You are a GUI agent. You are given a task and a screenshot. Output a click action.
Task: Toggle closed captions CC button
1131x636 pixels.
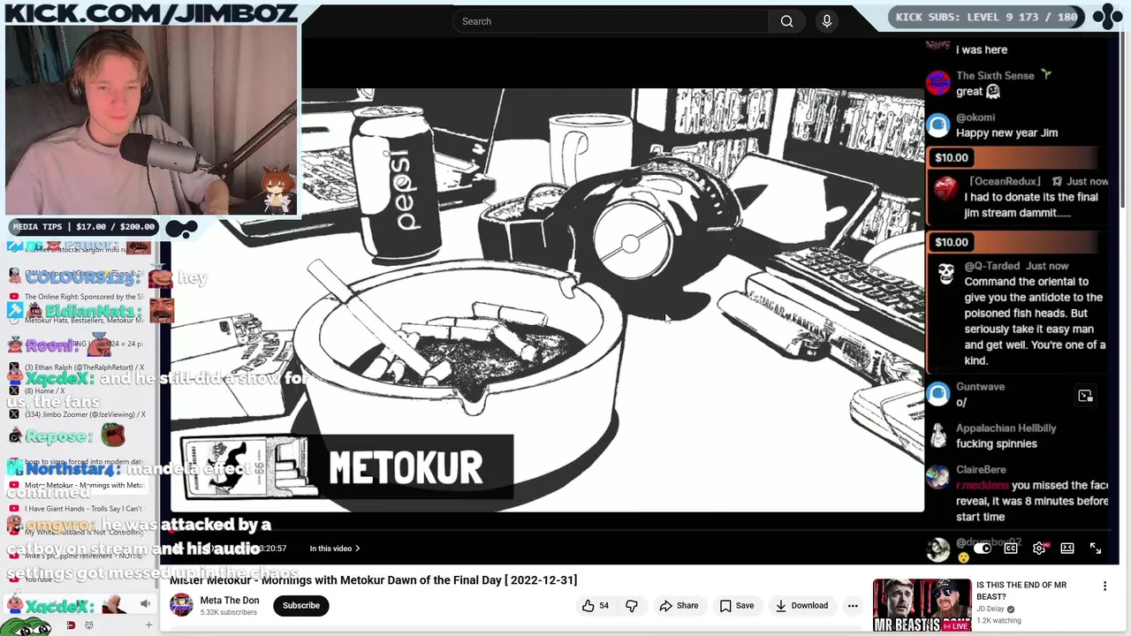click(1011, 549)
